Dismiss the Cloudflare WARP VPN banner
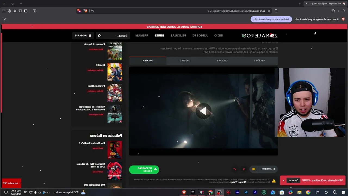 [284, 180]
